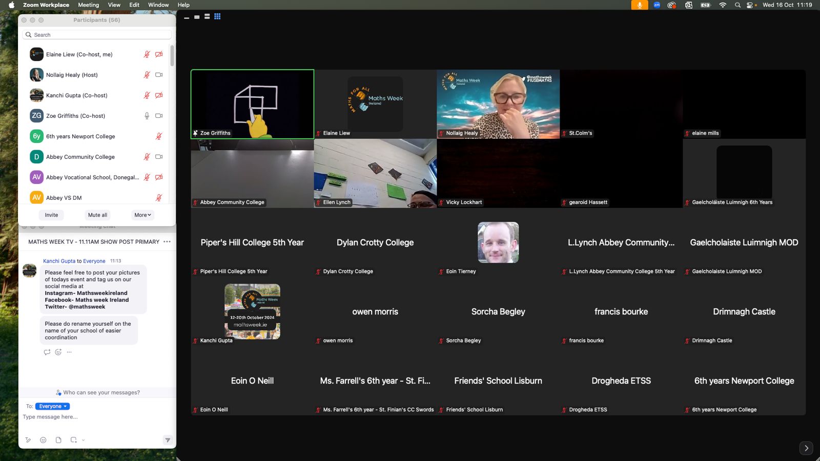Click Kanchi Gupta sender name link in chat
The height and width of the screenshot is (461, 820).
(x=59, y=261)
